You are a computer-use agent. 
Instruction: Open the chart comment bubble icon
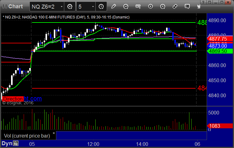tap(187, 6)
